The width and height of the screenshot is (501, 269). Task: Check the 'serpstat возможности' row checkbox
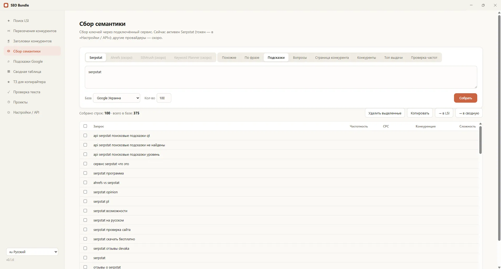pos(85,211)
